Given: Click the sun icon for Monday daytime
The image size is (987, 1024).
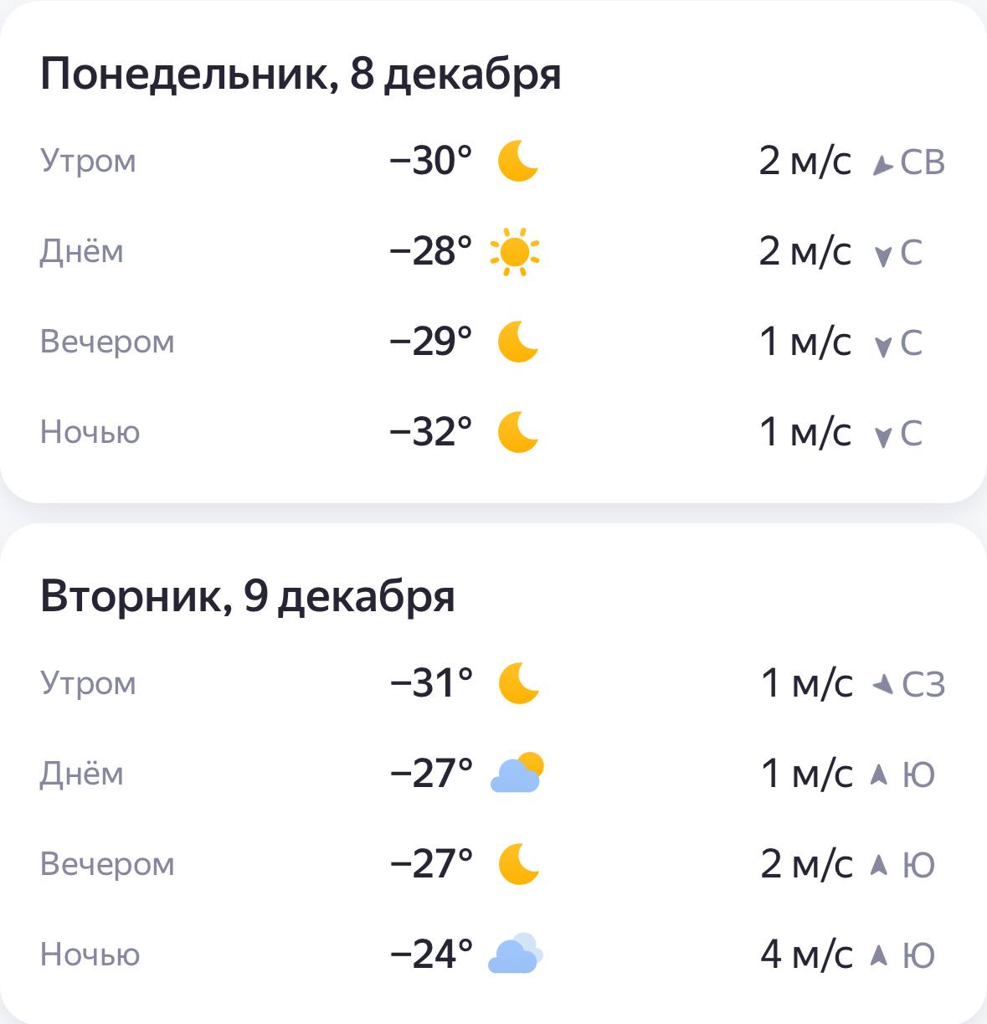Looking at the screenshot, I should (515, 251).
